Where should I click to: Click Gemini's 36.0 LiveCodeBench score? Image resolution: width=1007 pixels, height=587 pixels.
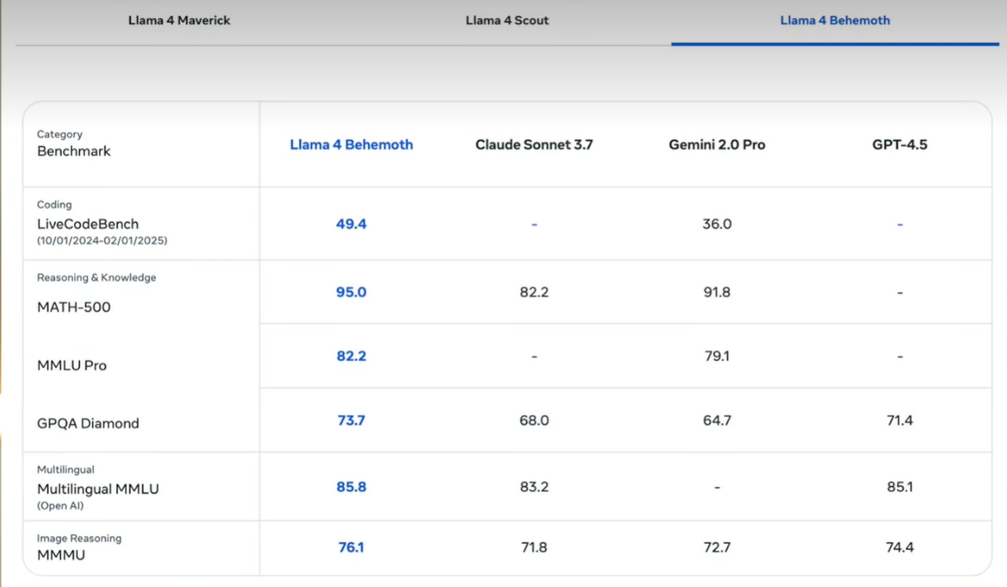click(717, 224)
